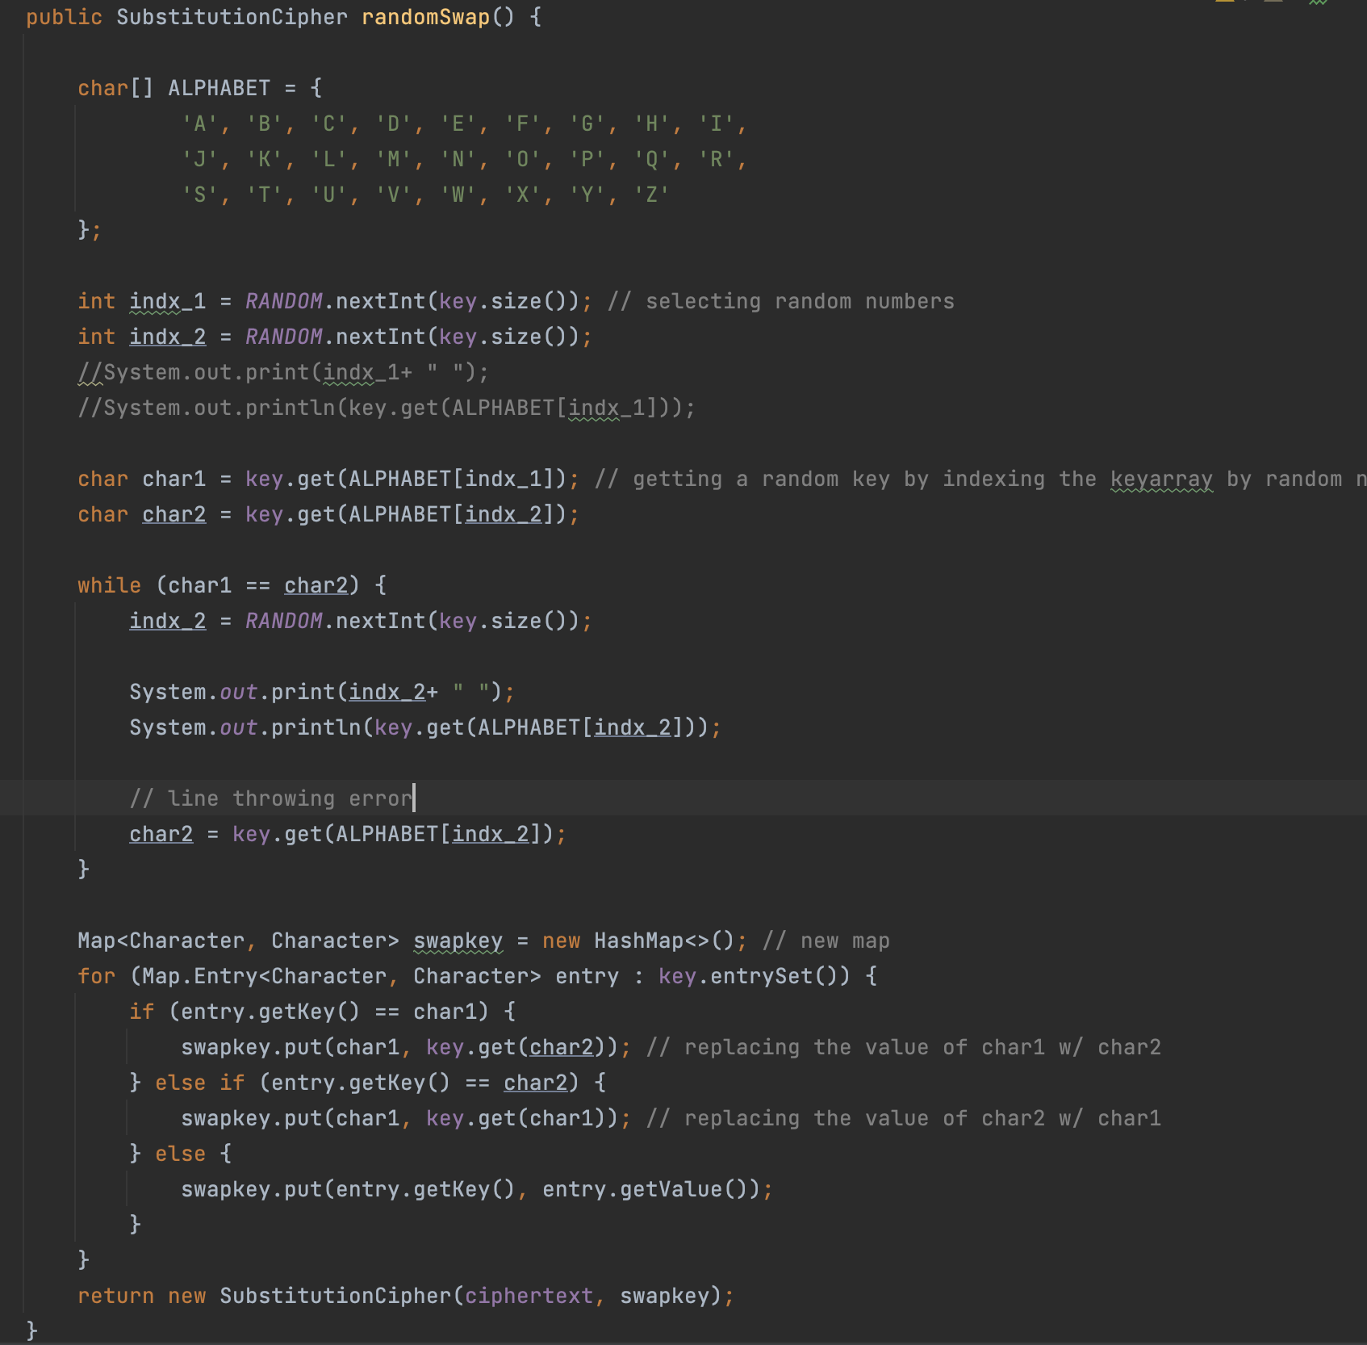Click the 'M' character literal in array
Screen dimensions: 1367x1345
(x=393, y=159)
